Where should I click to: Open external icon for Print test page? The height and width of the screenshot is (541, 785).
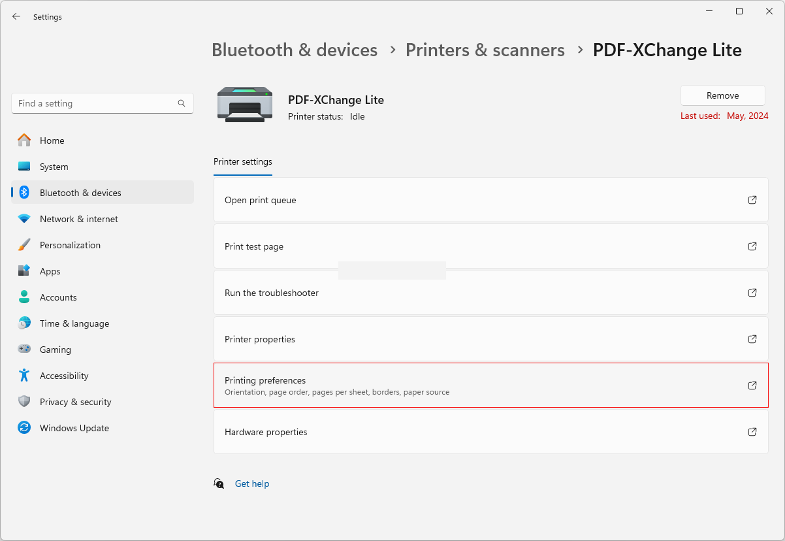point(752,246)
